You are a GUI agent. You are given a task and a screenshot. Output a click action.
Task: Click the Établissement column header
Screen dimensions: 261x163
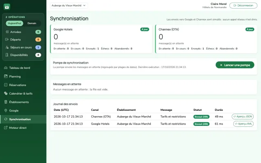pos(126,110)
